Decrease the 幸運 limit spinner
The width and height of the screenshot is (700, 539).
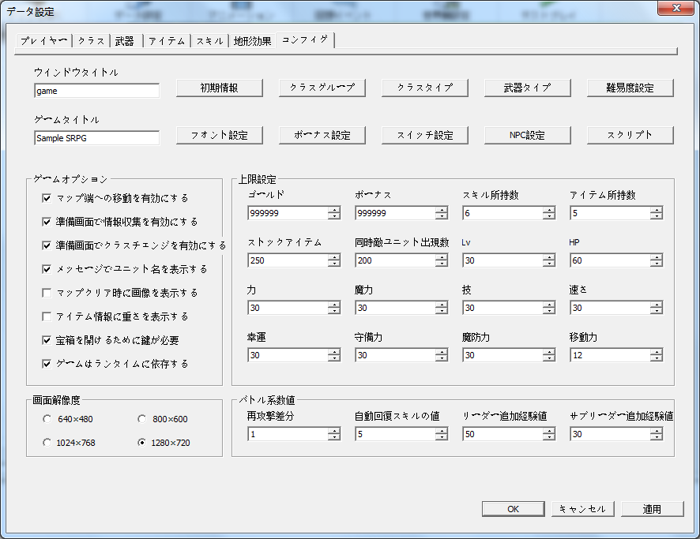click(334, 358)
